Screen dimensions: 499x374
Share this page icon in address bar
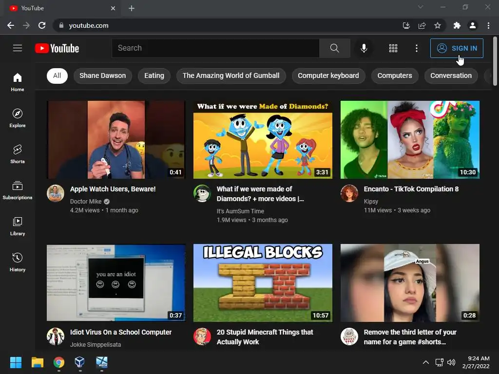tap(422, 25)
